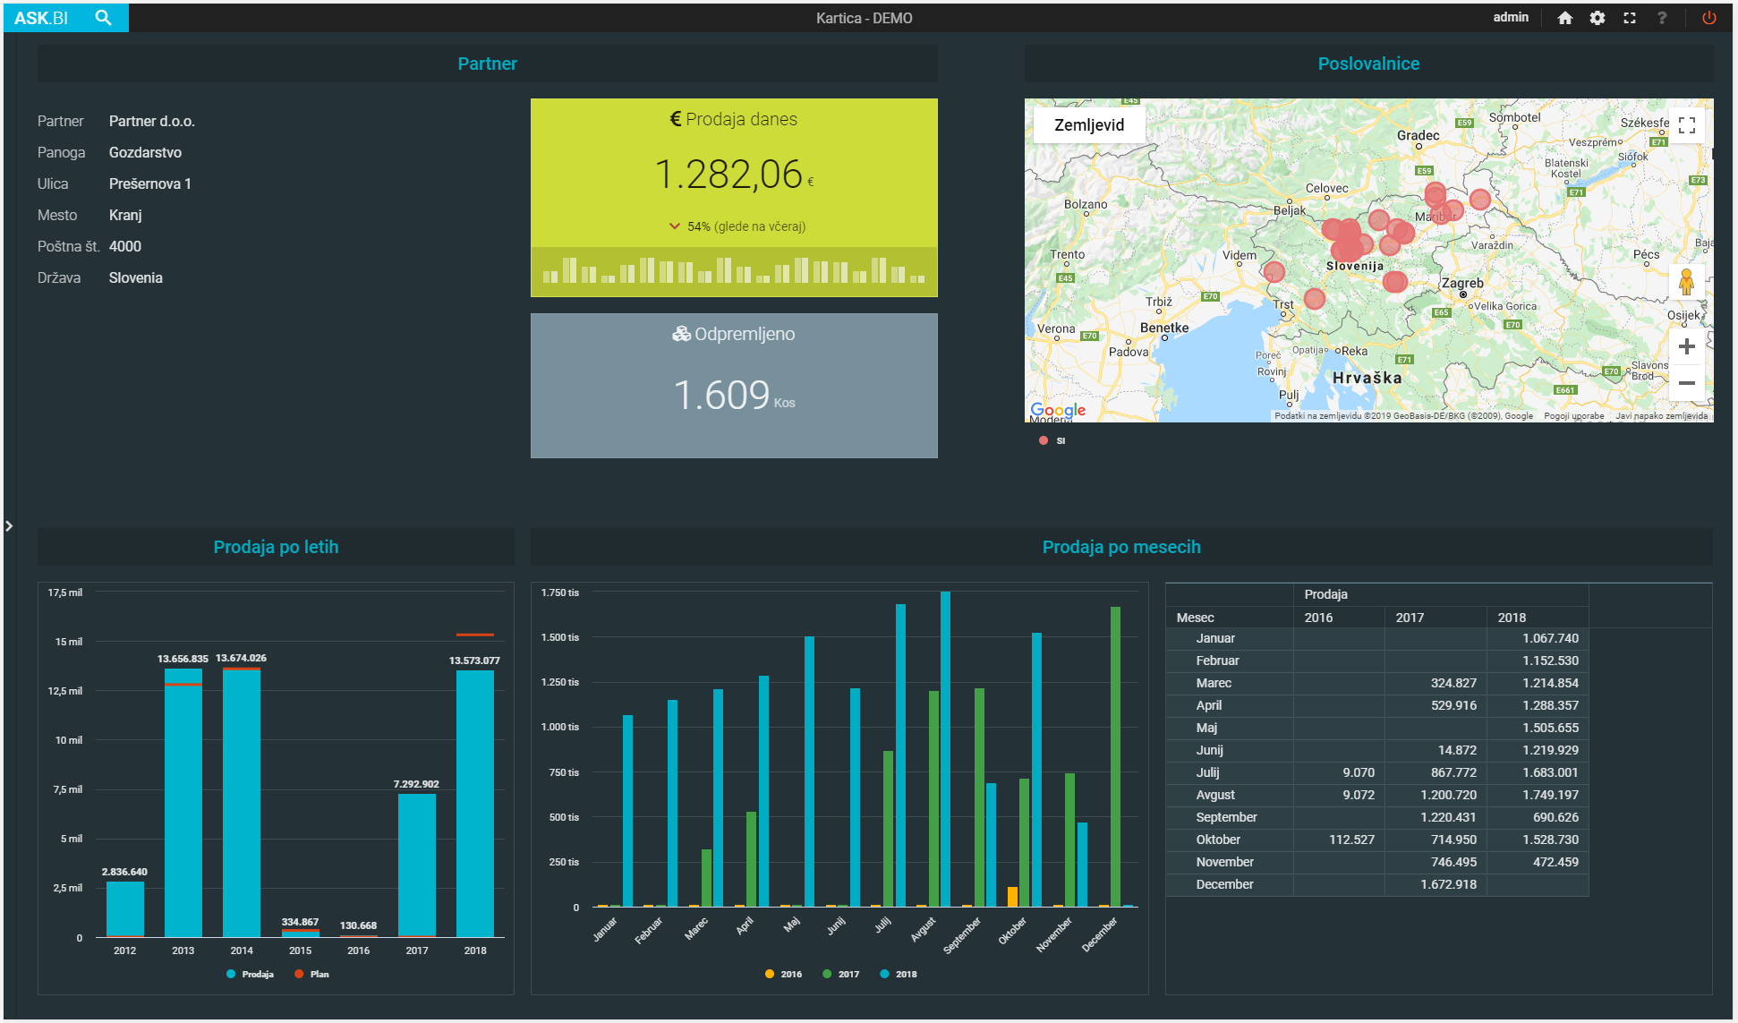Go to home via house icon

1564,18
